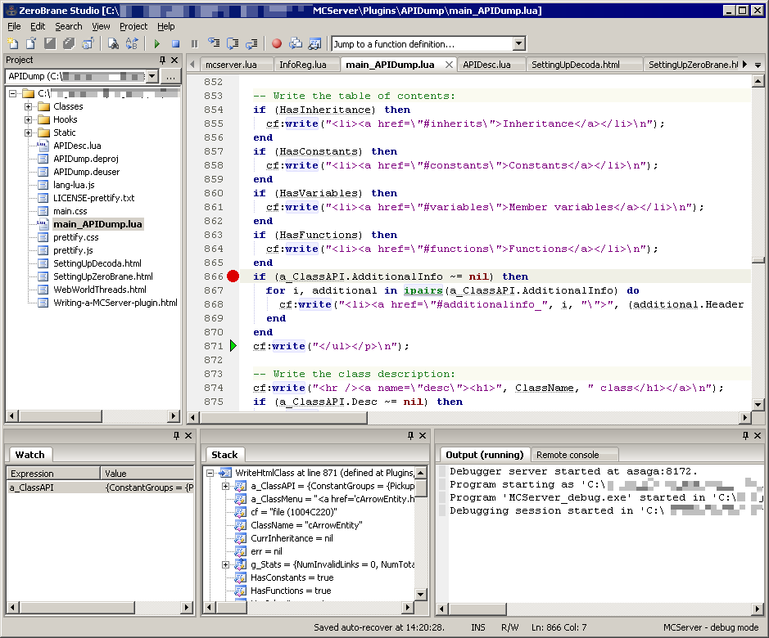Click the Expression column header in Watch
This screenshot has width=769, height=638.
pos(53,474)
